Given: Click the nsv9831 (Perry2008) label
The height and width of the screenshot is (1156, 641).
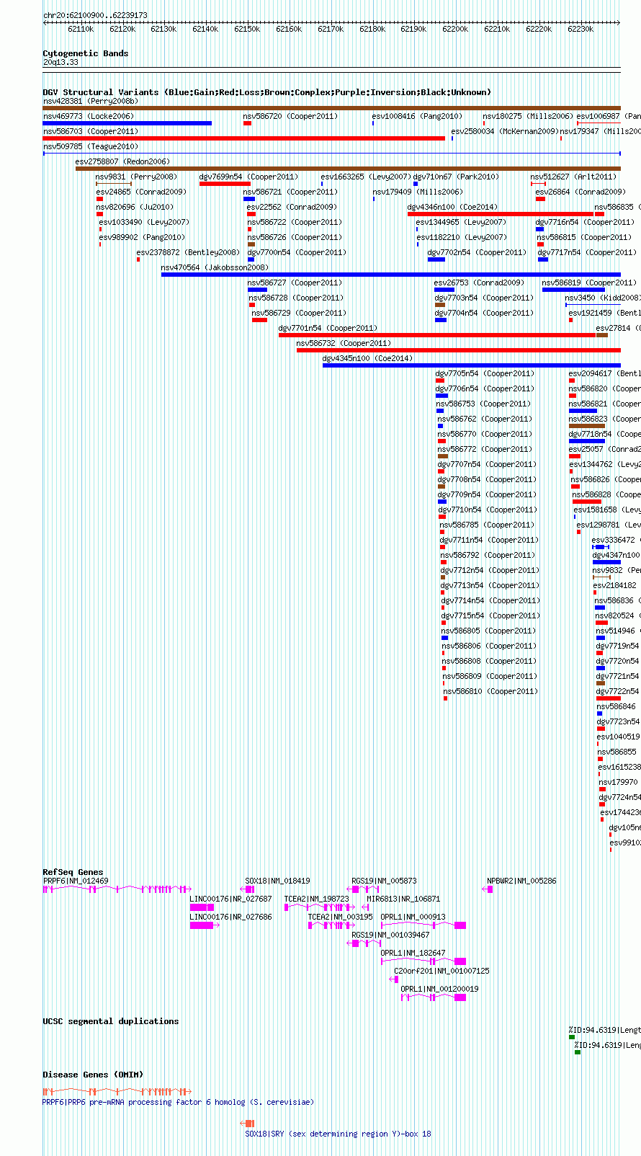Looking at the screenshot, I should click(136, 177).
